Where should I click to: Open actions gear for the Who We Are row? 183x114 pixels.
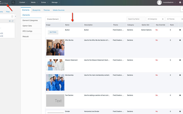pyautogui.click(x=180, y=40)
